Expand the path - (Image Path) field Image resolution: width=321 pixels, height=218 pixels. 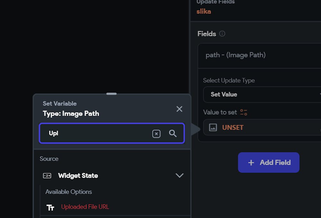(260, 55)
